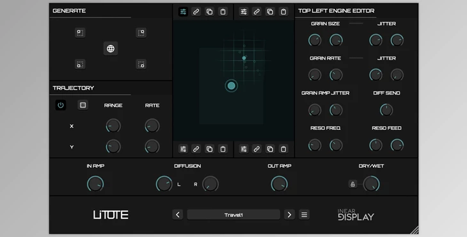Screen dimensions: 467x237
Task: Click the Trajectory Y Range knob
Action: pyautogui.click(x=113, y=147)
